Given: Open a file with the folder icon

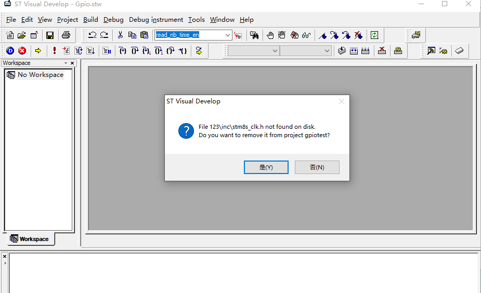Looking at the screenshot, I should 22,35.
